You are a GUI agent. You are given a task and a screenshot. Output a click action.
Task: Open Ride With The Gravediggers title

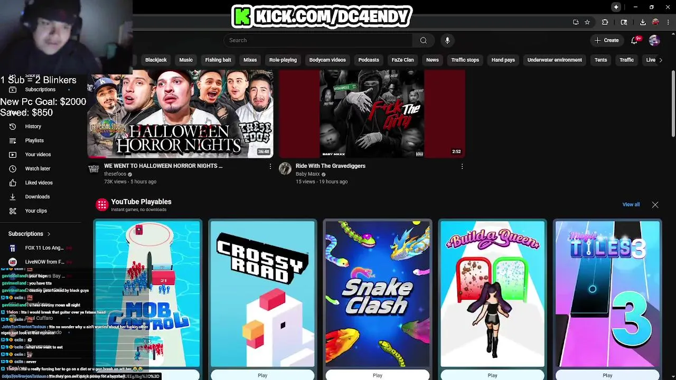pos(331,166)
